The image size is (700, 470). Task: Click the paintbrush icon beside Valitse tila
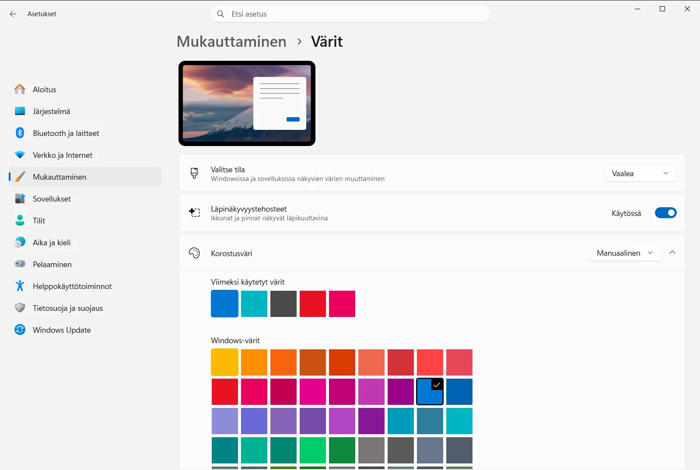click(x=194, y=173)
